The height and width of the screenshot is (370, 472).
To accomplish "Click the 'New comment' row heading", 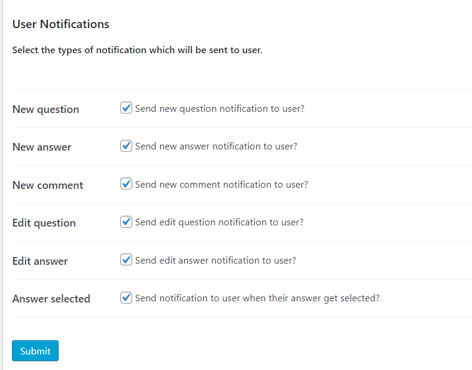I will pyautogui.click(x=48, y=185).
